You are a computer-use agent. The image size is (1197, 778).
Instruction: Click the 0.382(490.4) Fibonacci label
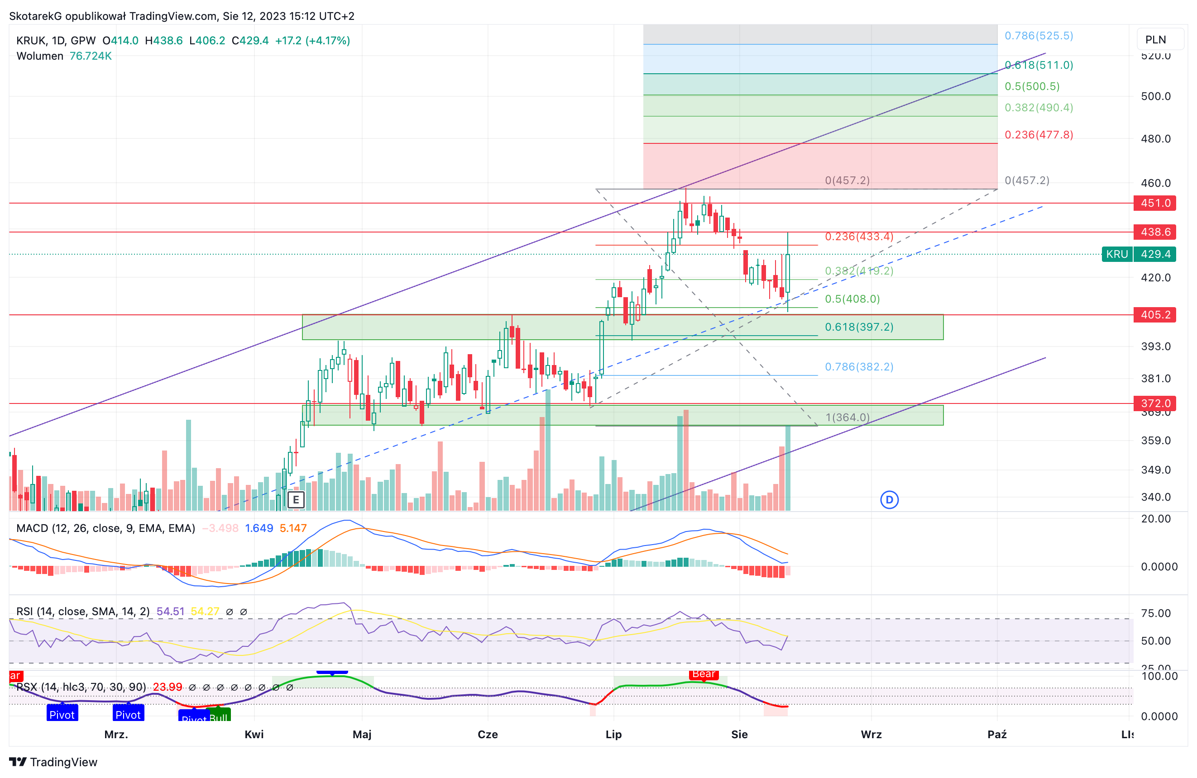pos(1039,107)
